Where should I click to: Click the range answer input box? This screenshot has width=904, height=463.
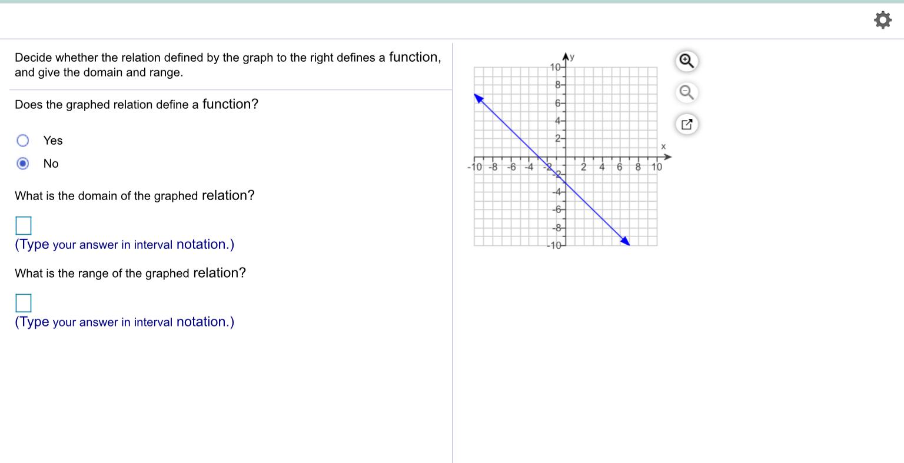(x=23, y=303)
